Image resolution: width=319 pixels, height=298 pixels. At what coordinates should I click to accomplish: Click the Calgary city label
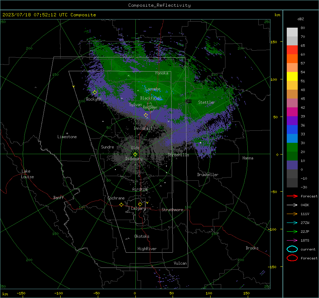pos(138,208)
